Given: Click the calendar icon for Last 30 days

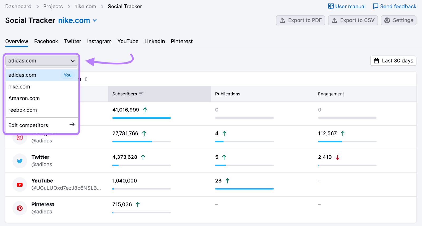Looking at the screenshot, I should click(x=376, y=61).
